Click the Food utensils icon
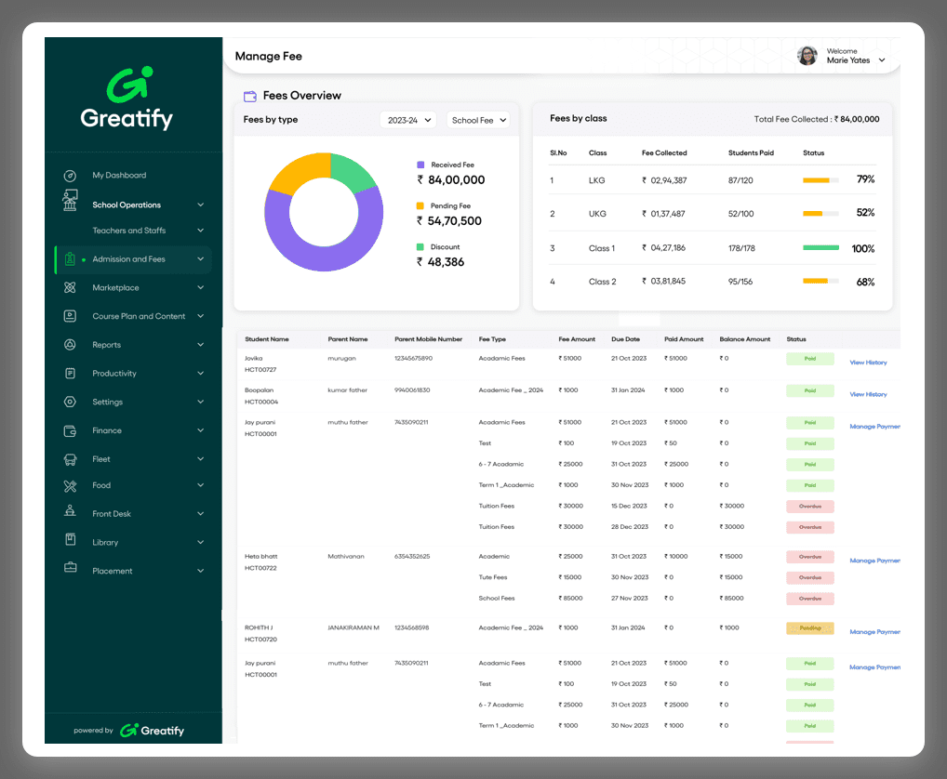The width and height of the screenshot is (947, 779). [x=70, y=486]
